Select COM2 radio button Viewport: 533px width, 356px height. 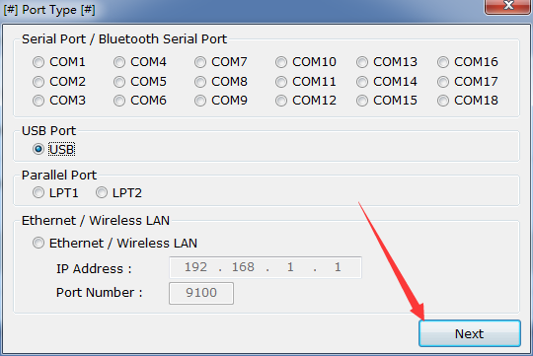(38, 82)
